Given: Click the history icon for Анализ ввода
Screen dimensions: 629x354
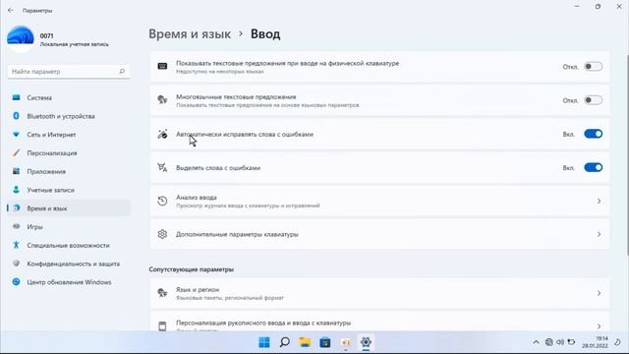Looking at the screenshot, I should coord(162,201).
